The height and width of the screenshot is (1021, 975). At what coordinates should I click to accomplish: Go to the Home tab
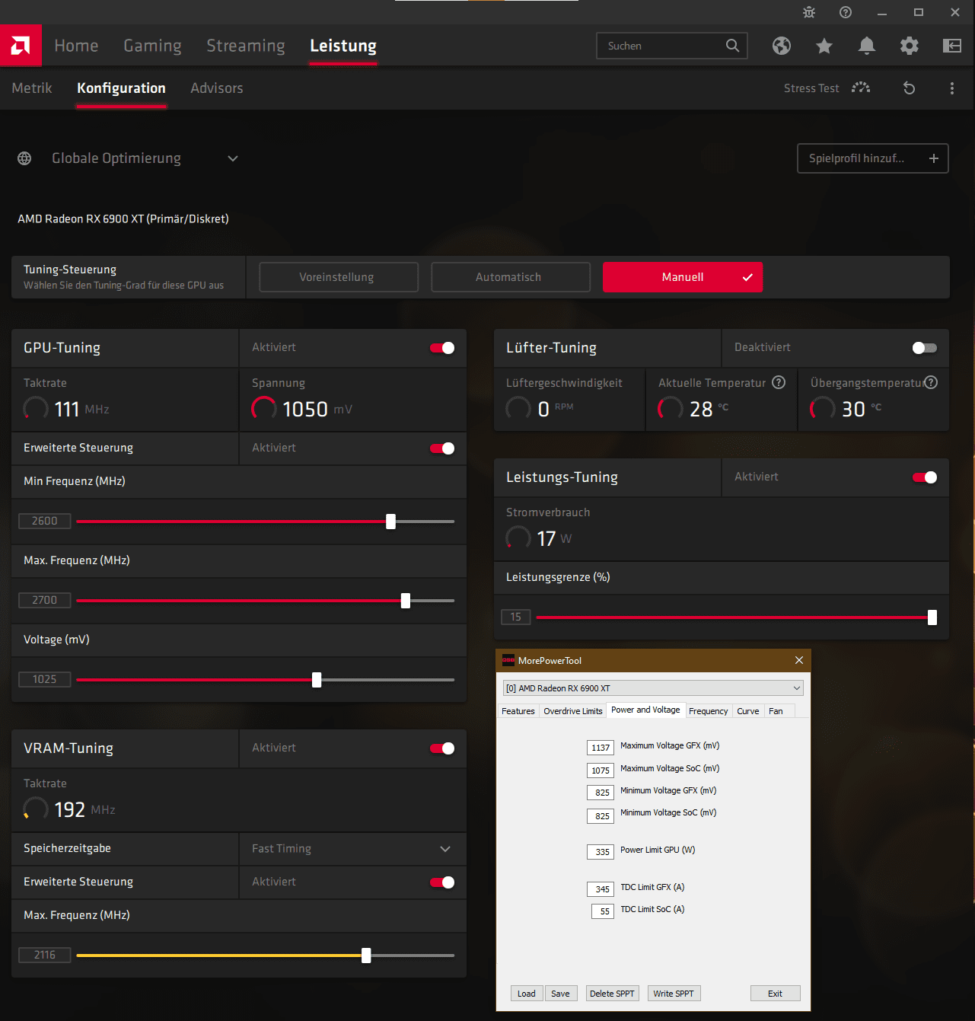click(76, 46)
